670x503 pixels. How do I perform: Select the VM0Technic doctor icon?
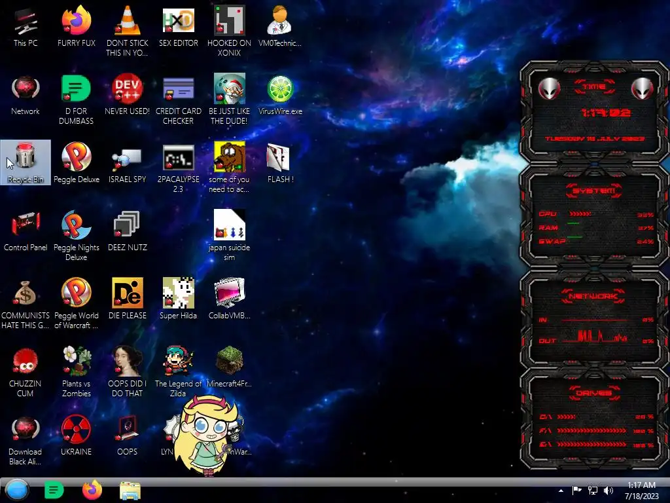[280, 26]
